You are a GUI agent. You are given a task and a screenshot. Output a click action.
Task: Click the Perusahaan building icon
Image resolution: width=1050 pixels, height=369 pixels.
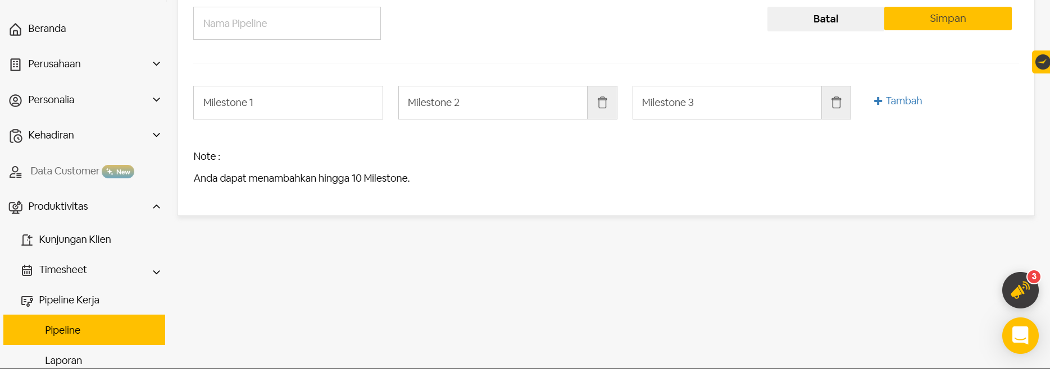coord(16,64)
